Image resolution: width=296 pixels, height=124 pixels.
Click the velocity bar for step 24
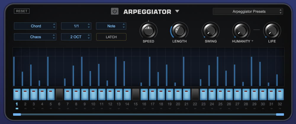point(209,75)
